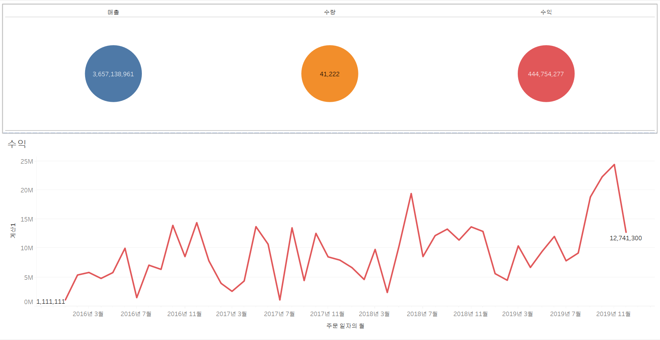Select the 수익 column header above red circle
Viewport: 660px width, 340px height.
point(546,12)
